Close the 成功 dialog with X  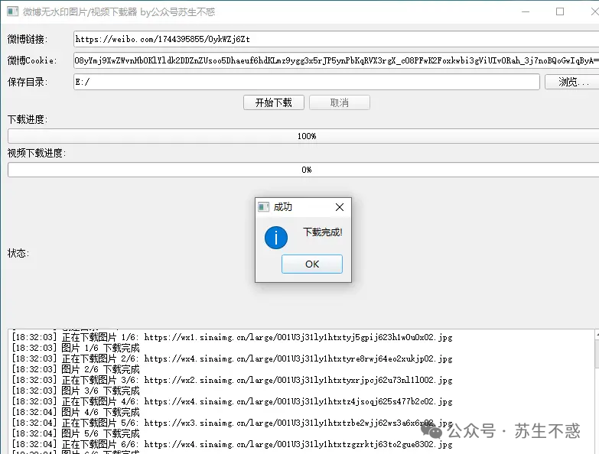coord(339,207)
